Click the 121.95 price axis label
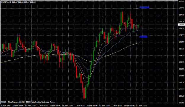This screenshot has height=107, width=185. (x=181, y=103)
